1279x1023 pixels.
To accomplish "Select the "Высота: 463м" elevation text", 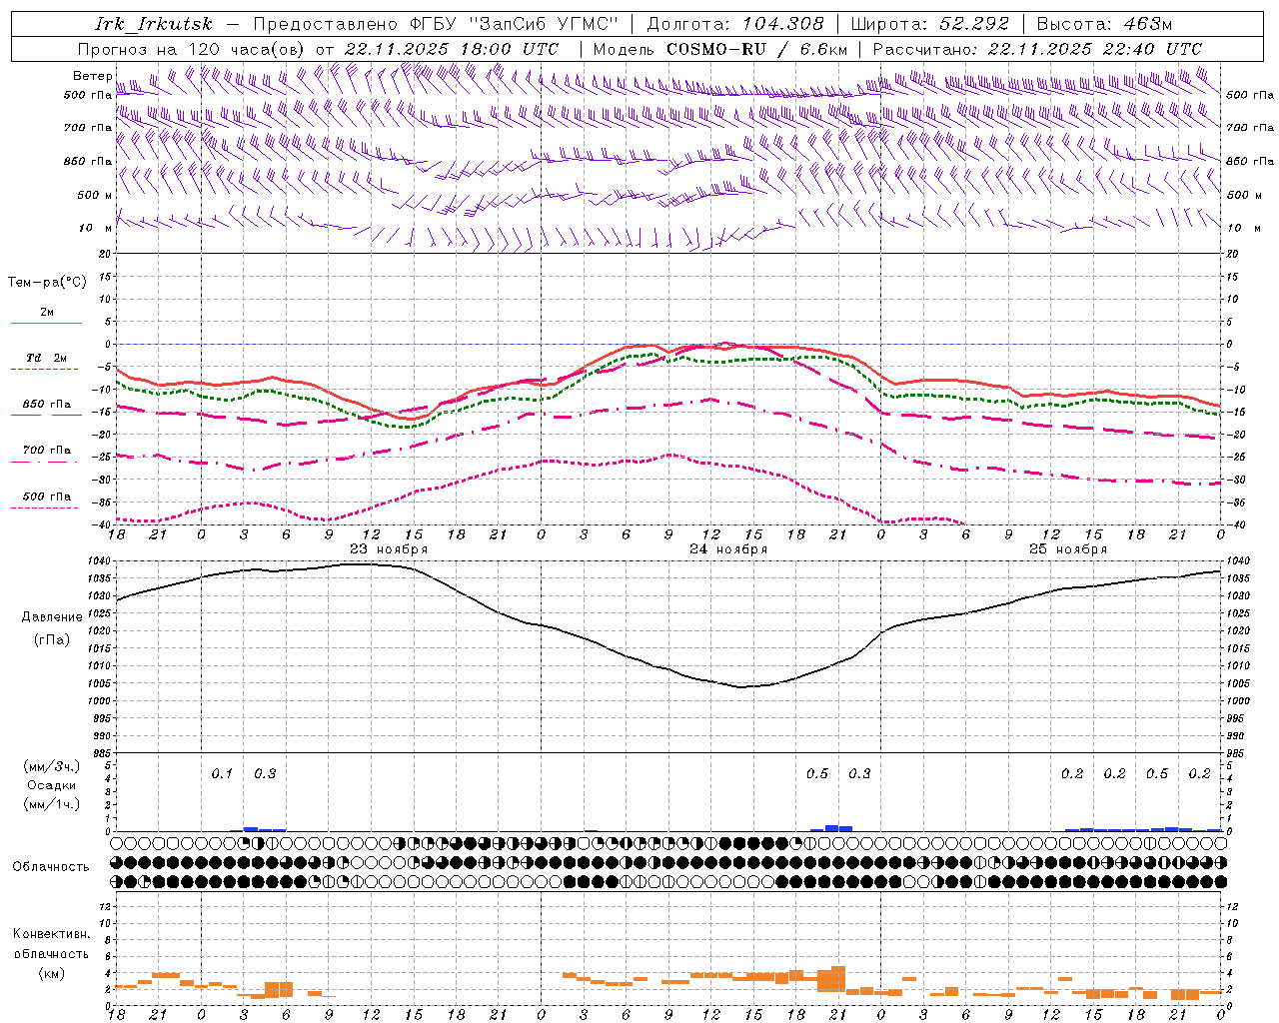I will (x=1104, y=24).
